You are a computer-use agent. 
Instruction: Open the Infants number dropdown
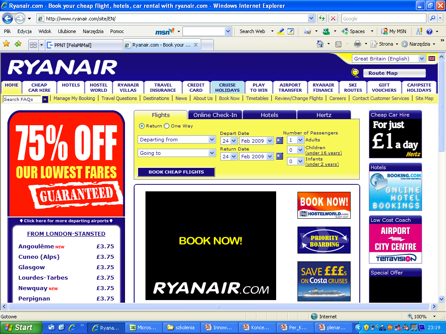click(x=296, y=161)
